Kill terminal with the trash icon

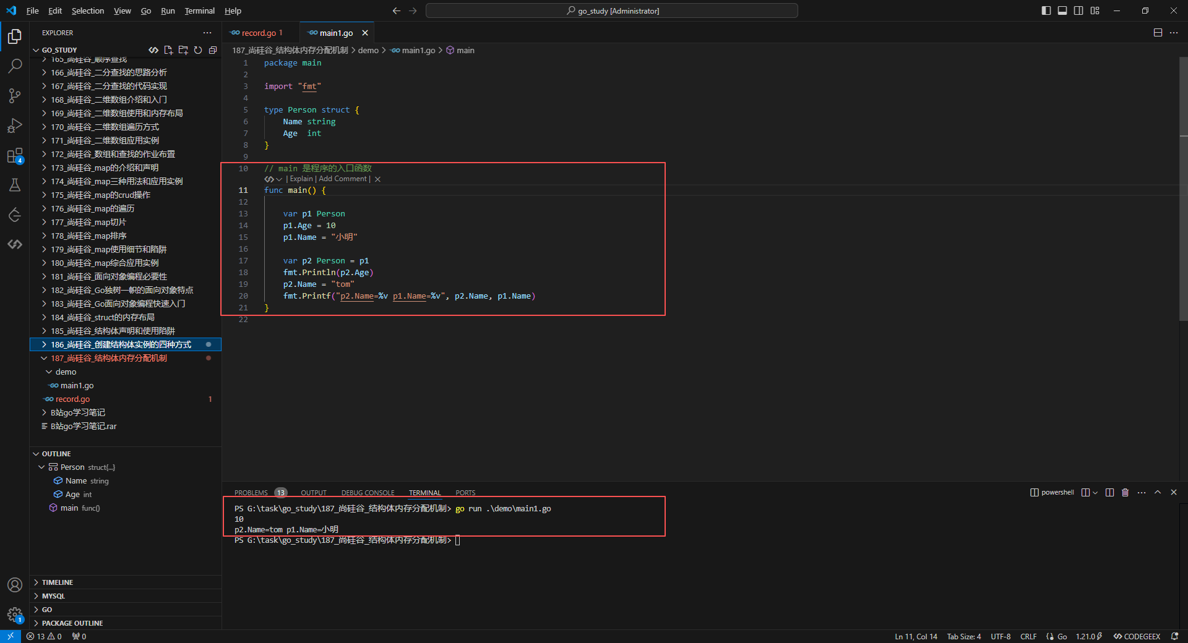[1126, 493]
